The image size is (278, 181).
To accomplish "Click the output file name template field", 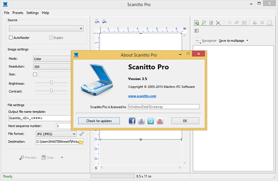I will click(40, 118).
